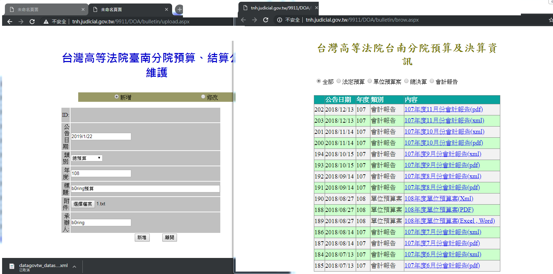The height and width of the screenshot is (274, 553).
Task: Open 107年度11月份會計報告(xml) link
Action: click(x=444, y=120)
